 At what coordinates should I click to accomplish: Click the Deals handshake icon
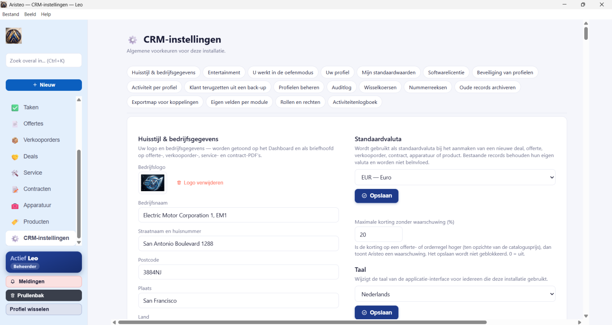point(15,157)
